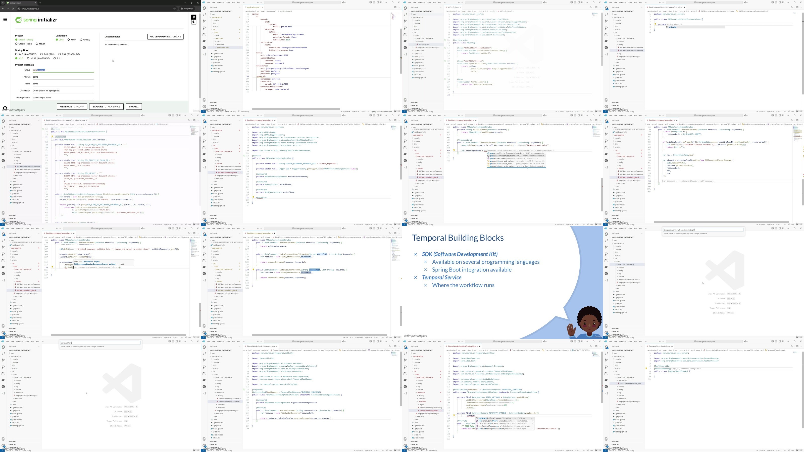The width and height of the screenshot is (804, 452).
Task: Open Source Control in application.yml VS Code window
Action: [205, 21]
